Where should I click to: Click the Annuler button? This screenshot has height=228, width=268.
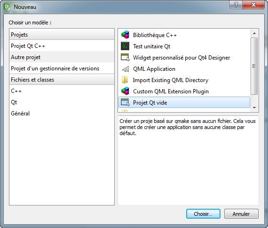coord(241,213)
